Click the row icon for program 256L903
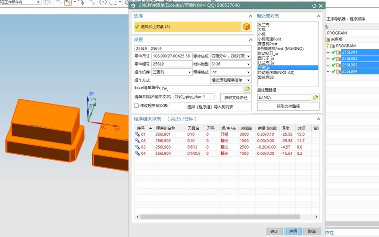The height and width of the screenshot is (237, 379). coord(138,147)
